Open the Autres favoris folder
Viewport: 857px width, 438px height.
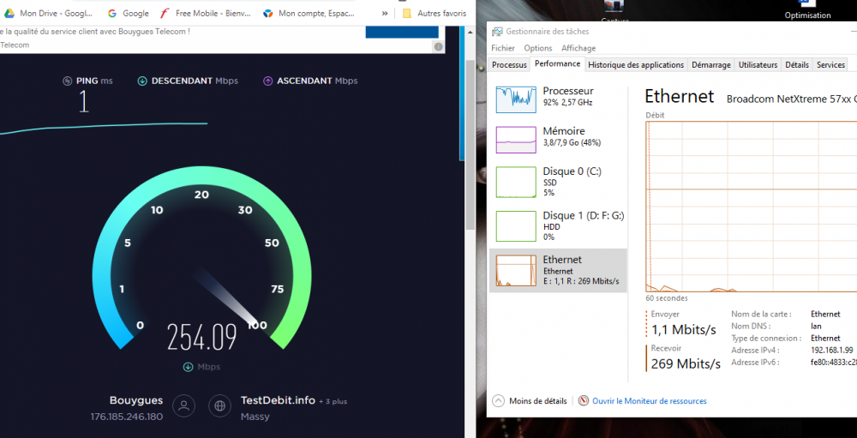[x=434, y=13]
